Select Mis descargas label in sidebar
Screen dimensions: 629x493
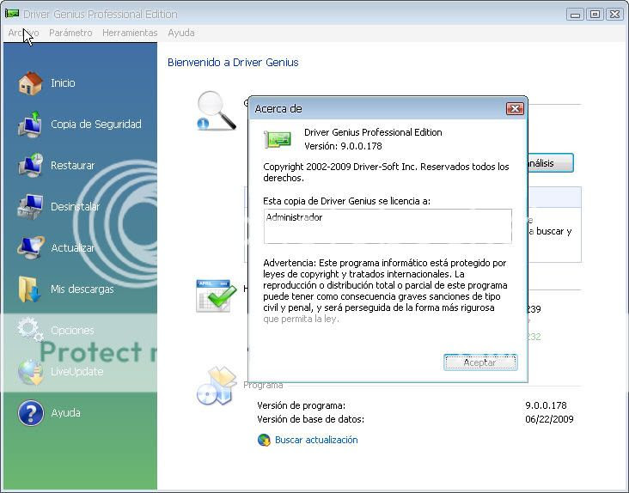point(82,289)
